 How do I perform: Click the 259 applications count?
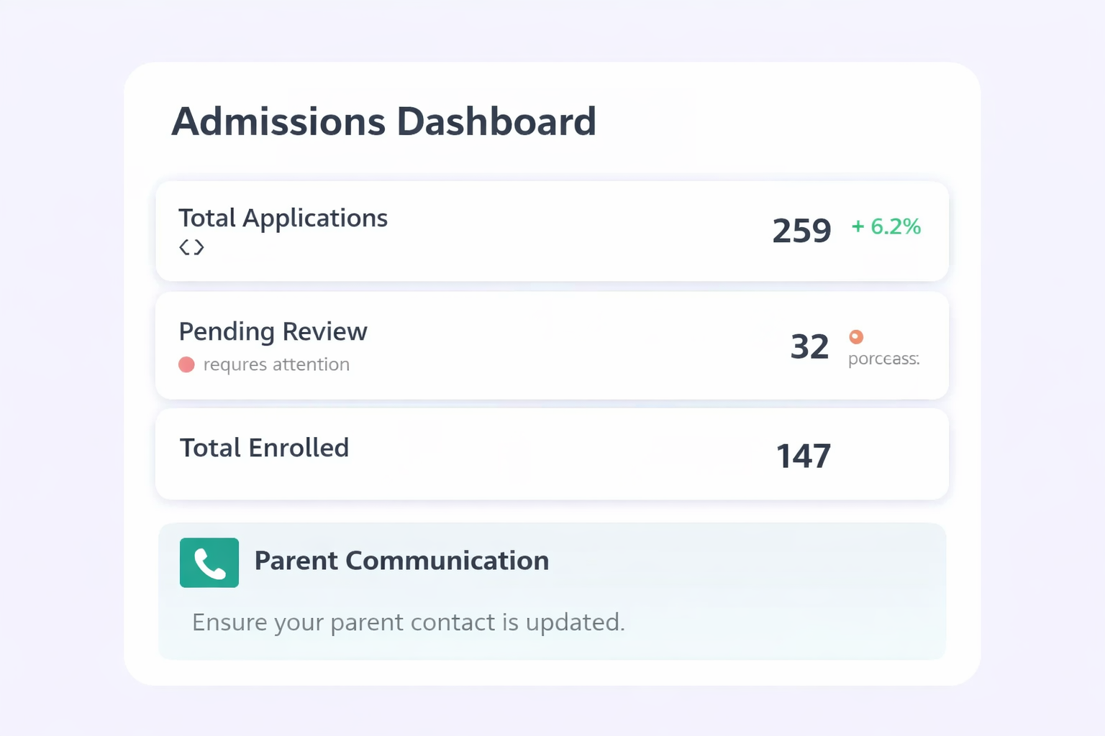tap(801, 231)
